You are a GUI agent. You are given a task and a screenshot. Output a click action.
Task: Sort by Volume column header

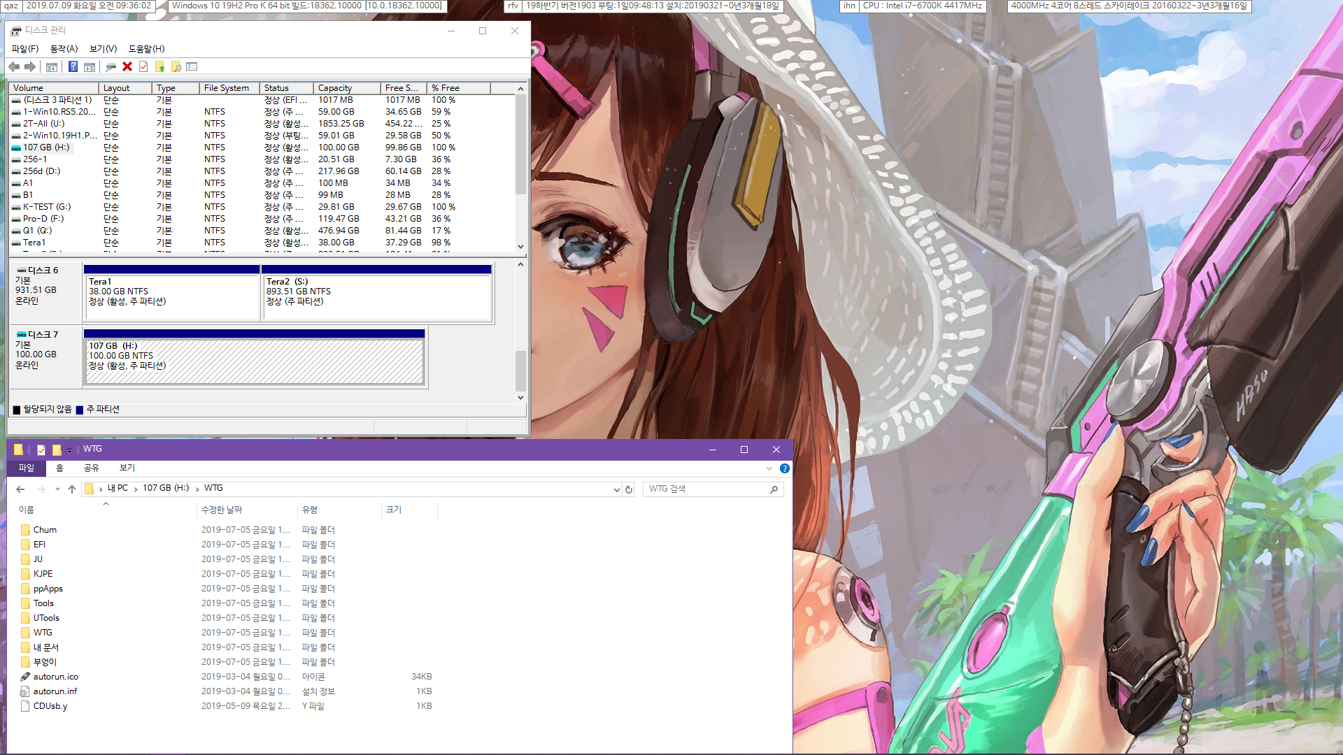[x=54, y=88]
